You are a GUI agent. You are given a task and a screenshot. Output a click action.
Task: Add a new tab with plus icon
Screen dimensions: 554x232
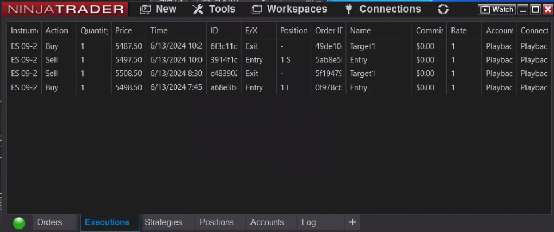click(352, 222)
